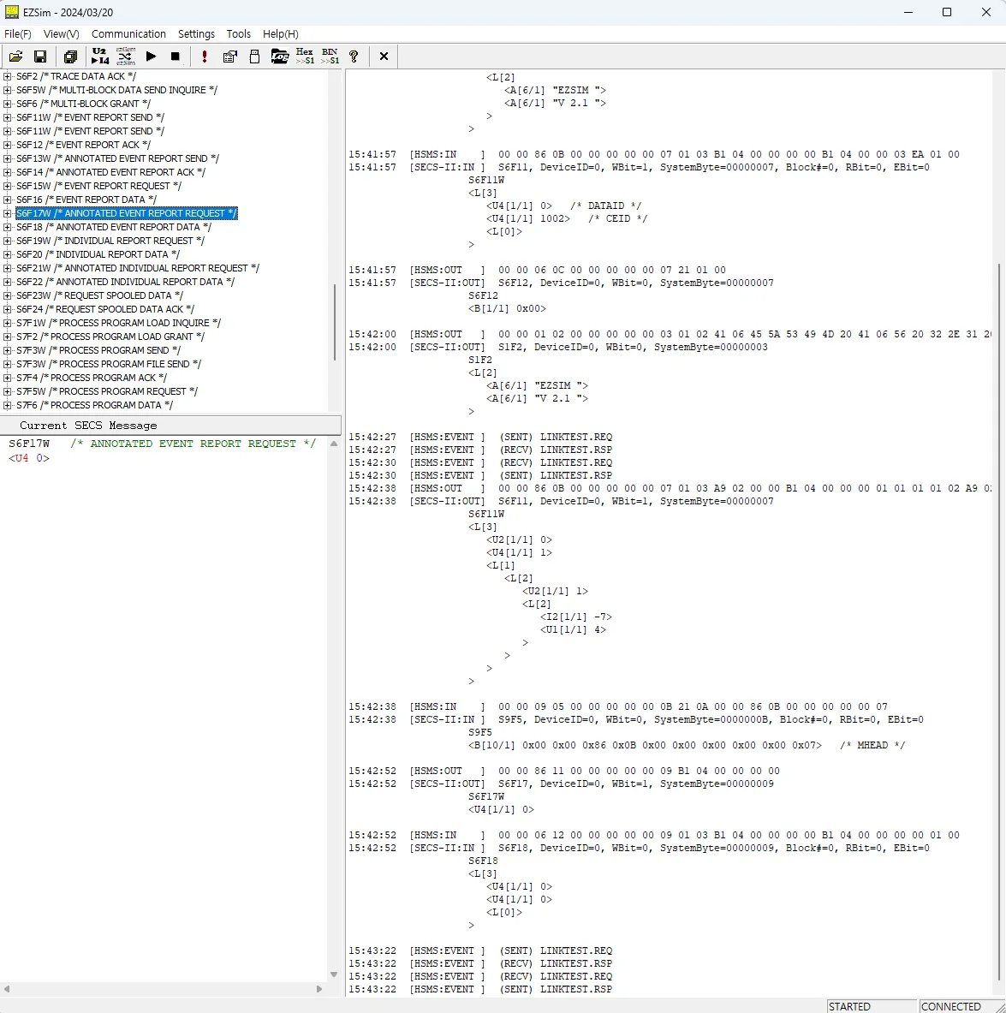This screenshot has height=1013, width=1006.
Task: Click the BIN >>S1 toolbar icon
Action: click(330, 57)
